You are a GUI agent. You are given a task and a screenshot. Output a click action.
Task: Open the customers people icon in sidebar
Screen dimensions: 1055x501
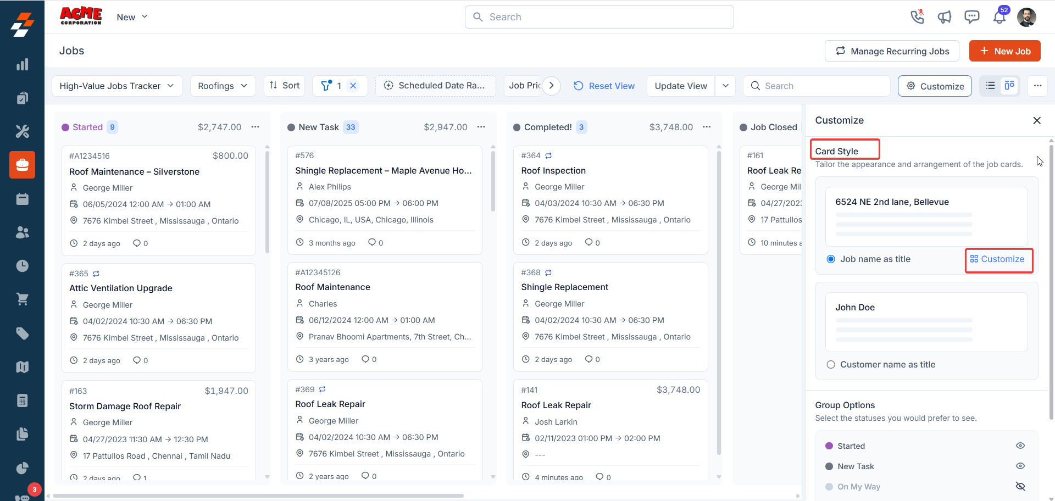(22, 232)
